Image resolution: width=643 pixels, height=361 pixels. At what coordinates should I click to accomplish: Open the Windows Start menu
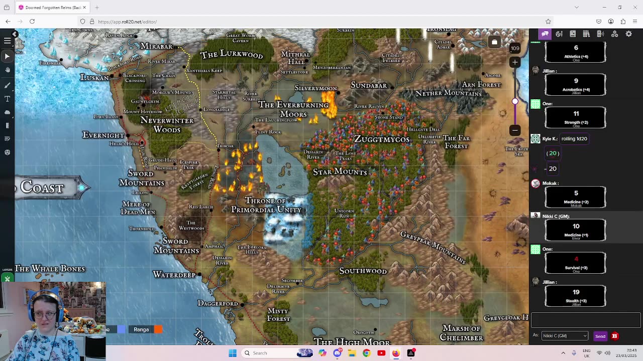[233, 353]
